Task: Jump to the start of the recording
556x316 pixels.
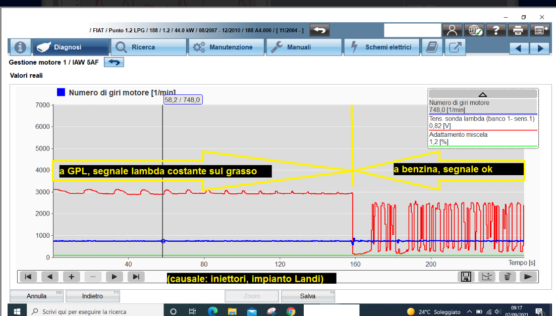Action: (x=28, y=276)
